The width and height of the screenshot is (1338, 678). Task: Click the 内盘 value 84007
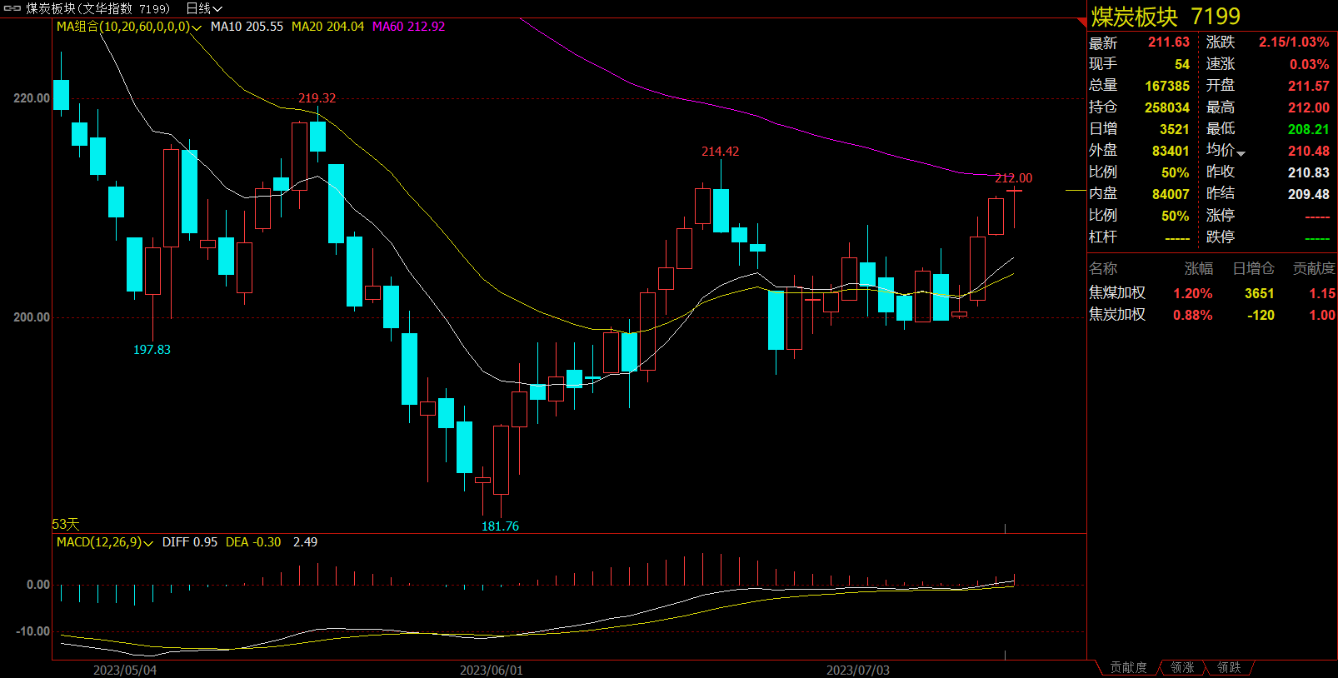pyautogui.click(x=1171, y=194)
